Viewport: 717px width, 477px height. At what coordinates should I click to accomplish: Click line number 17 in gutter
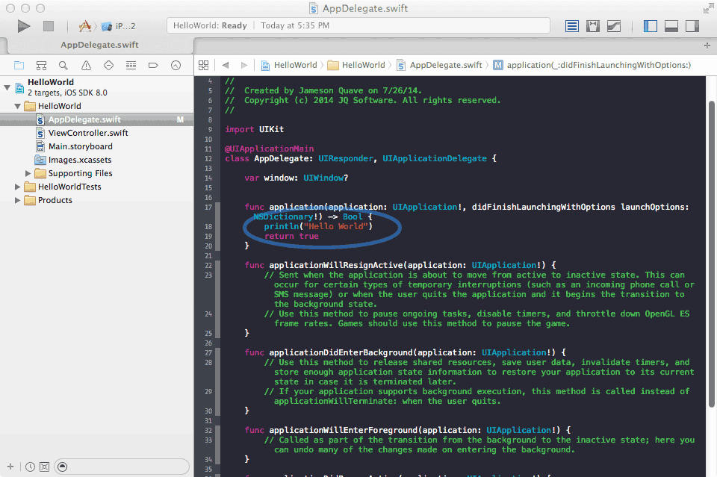tap(208, 208)
